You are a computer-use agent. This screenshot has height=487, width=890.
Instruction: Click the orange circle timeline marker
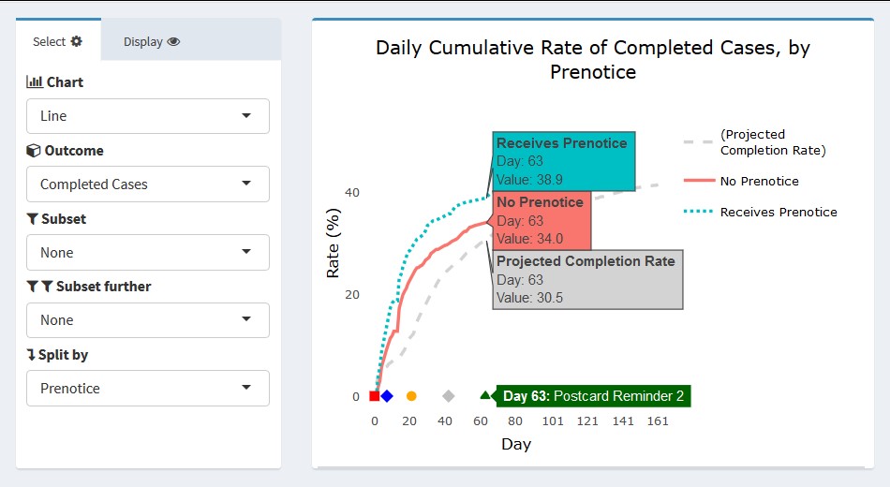click(411, 396)
